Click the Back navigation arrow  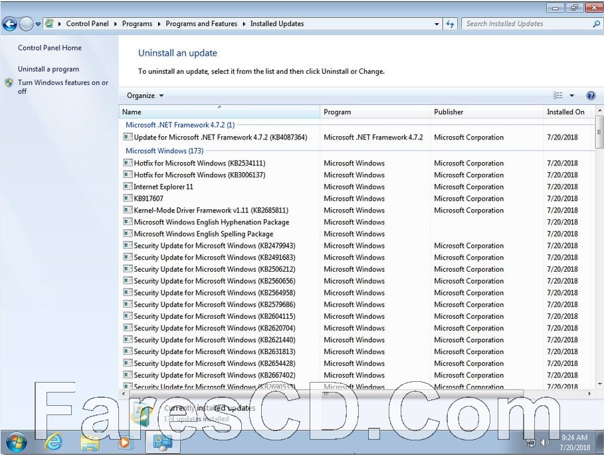click(9, 25)
